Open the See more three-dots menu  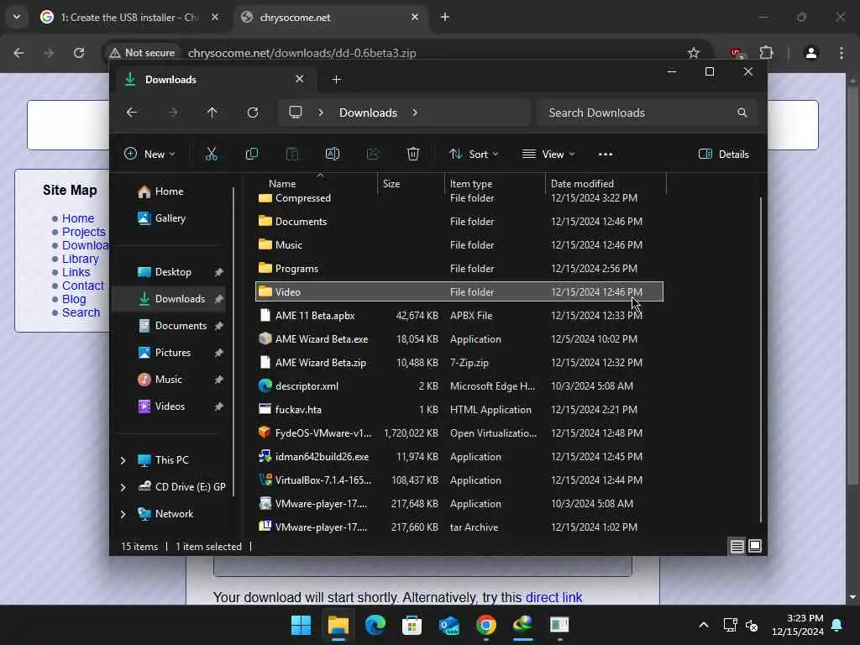pyautogui.click(x=606, y=155)
